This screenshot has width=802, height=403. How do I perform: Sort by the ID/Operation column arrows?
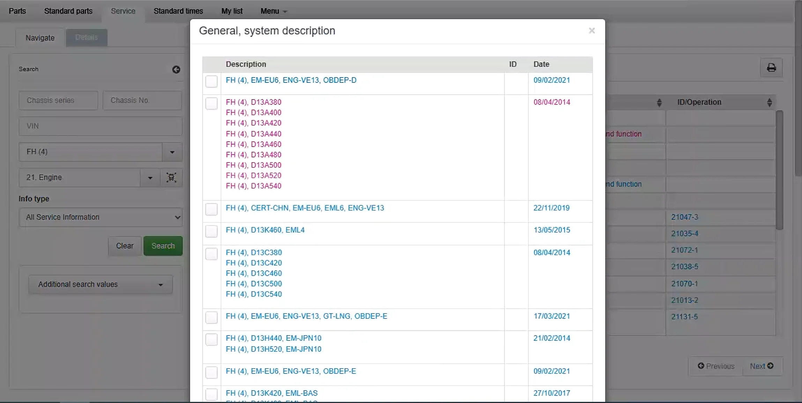[x=769, y=102]
